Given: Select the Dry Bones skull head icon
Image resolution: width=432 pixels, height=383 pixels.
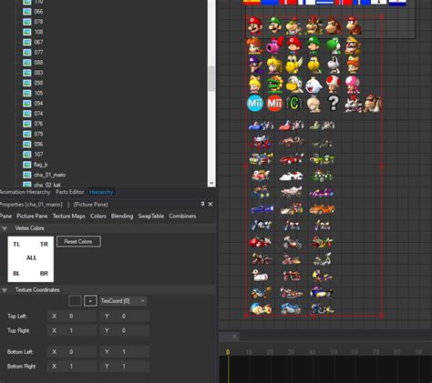Looking at the screenshot, I should 334,65.
